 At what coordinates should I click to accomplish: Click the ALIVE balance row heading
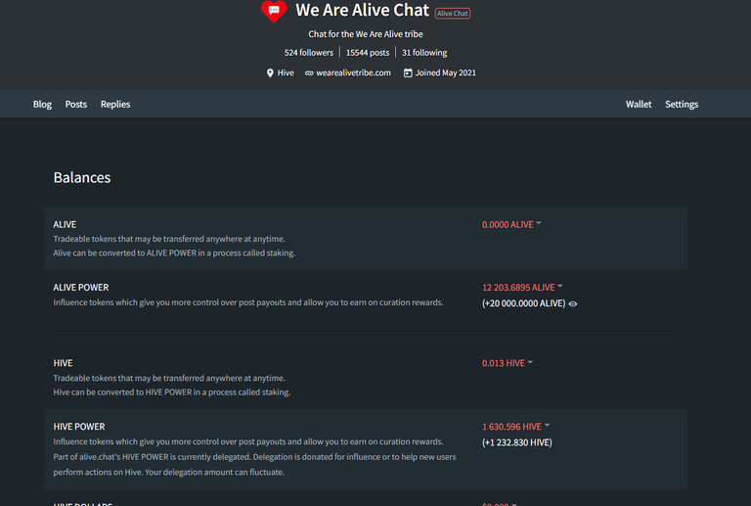click(x=65, y=225)
